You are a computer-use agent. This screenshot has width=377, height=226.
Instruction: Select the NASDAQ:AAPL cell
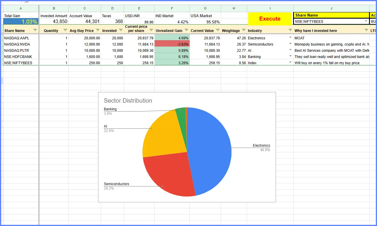(x=21, y=38)
